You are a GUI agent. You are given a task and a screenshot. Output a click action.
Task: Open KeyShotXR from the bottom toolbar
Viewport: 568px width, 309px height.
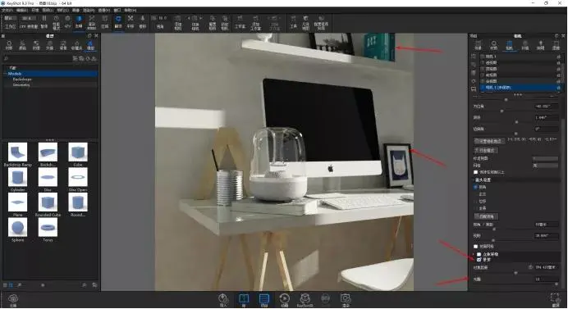[x=305, y=300]
